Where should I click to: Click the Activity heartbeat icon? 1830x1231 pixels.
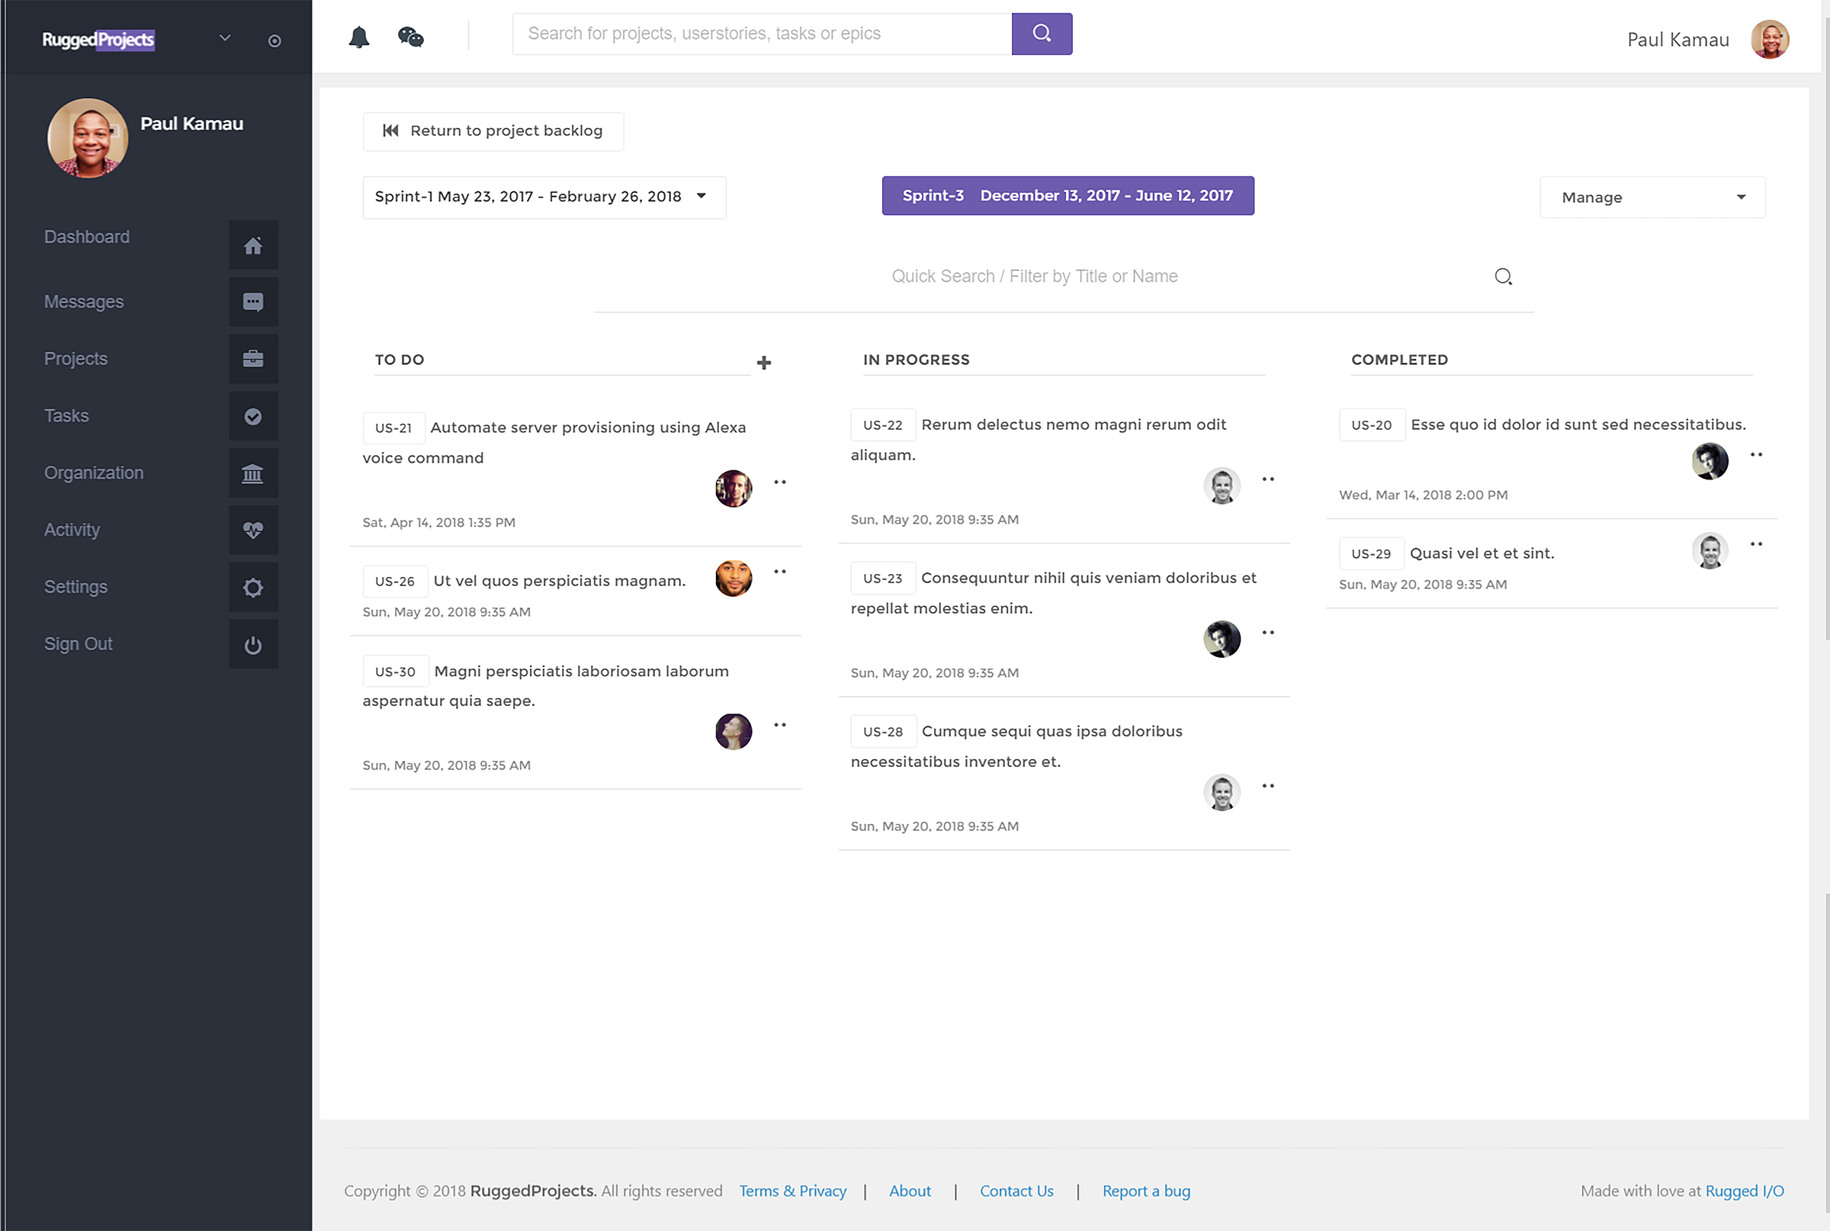tap(253, 531)
